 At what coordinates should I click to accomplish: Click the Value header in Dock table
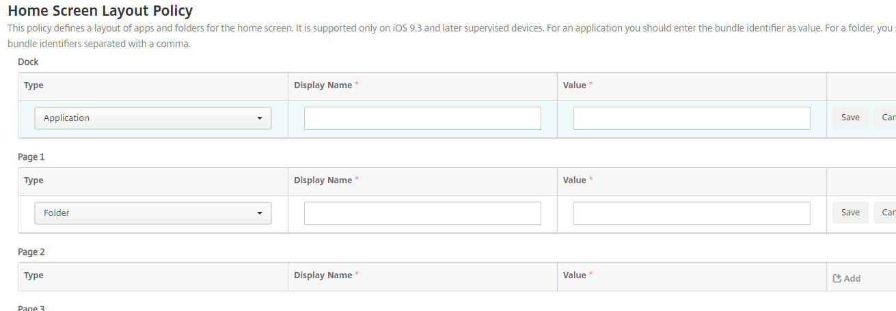(x=574, y=85)
